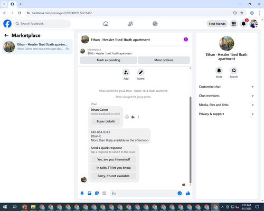The width and height of the screenshot is (264, 211).
Task: Click the More options button
Action: pos(164,60)
